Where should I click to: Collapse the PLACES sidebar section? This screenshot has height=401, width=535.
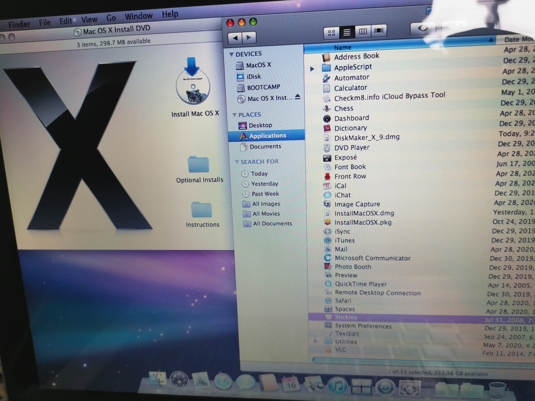point(234,115)
